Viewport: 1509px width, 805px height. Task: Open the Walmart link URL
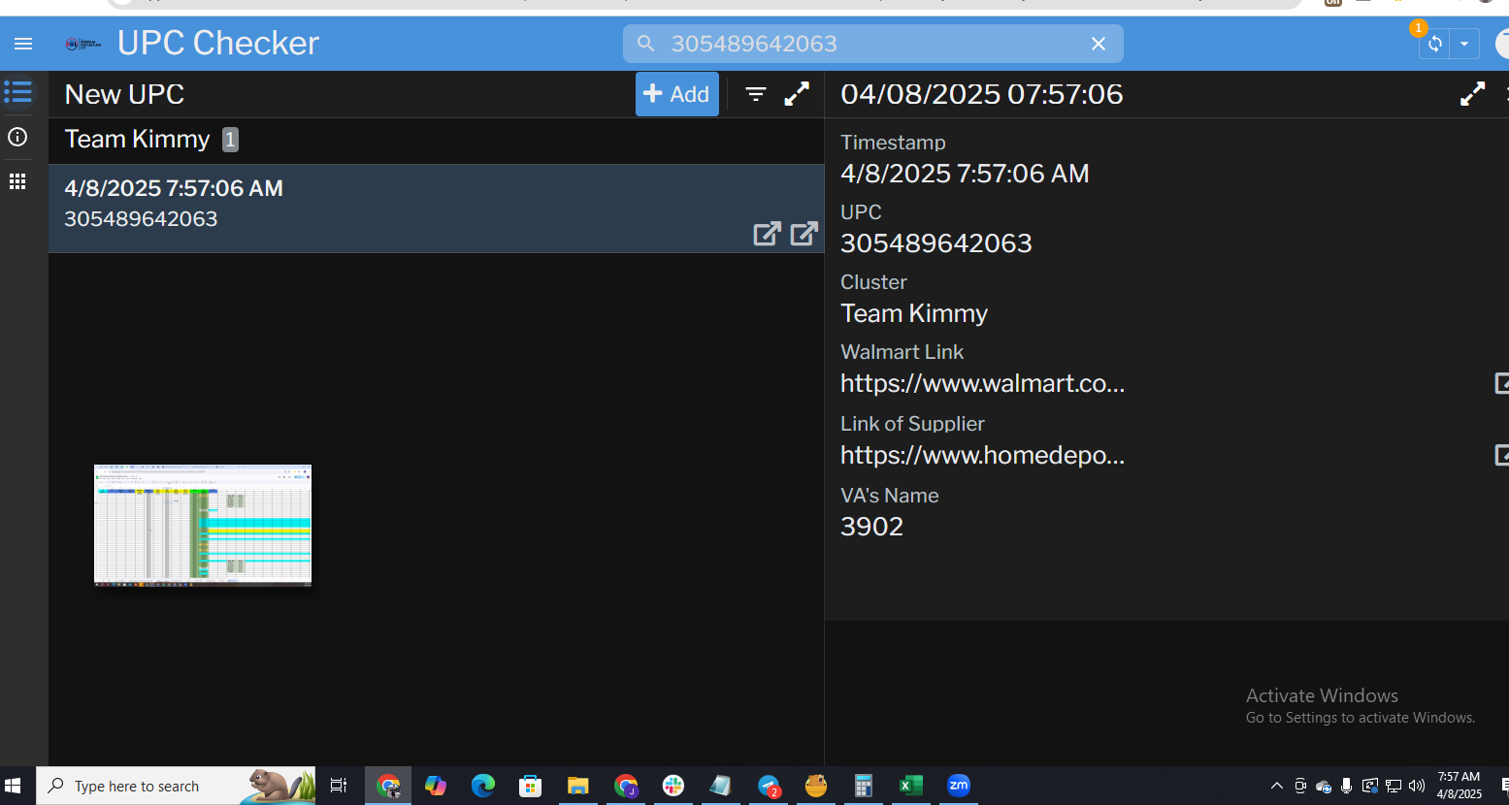coord(982,383)
